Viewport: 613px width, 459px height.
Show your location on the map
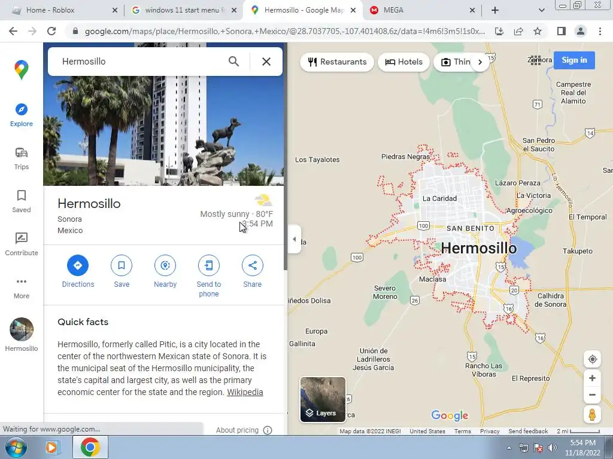[x=592, y=359]
